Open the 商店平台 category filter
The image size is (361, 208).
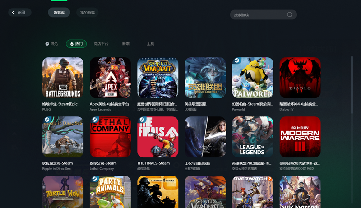pos(101,44)
